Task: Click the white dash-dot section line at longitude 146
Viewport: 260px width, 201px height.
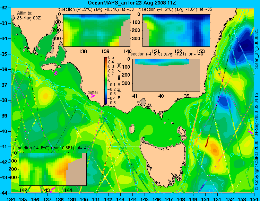Action: (157, 128)
